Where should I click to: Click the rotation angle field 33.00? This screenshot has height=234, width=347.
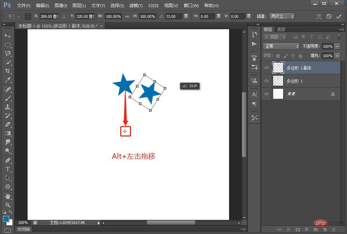tap(174, 16)
